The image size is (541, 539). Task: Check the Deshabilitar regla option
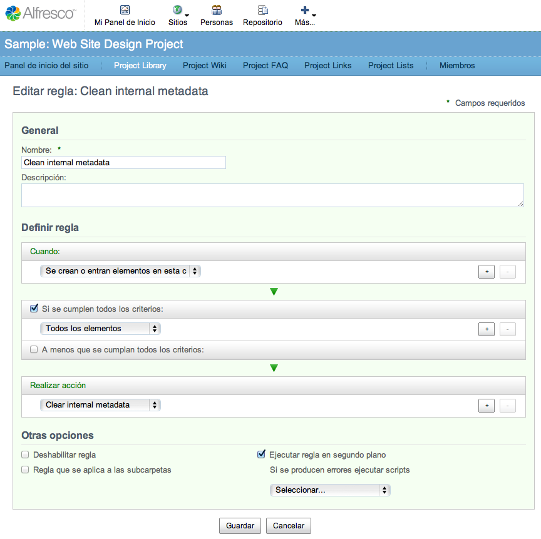[x=25, y=455]
